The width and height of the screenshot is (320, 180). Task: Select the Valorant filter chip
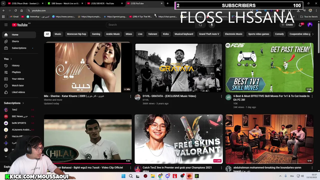152,34
